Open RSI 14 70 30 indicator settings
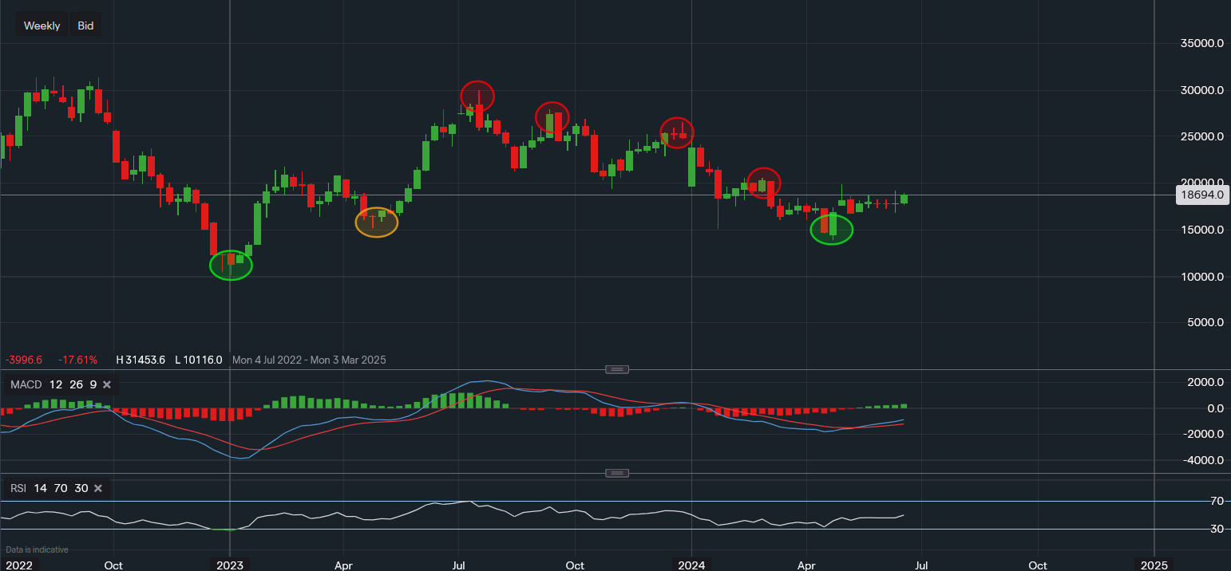The width and height of the screenshot is (1231, 571). click(48, 488)
